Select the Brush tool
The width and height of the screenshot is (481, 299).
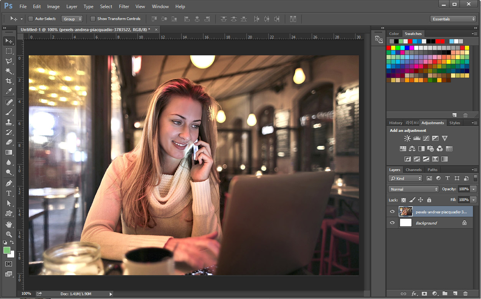[9, 112]
